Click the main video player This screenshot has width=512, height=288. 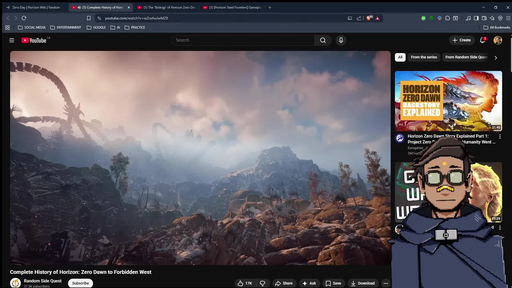200,158
